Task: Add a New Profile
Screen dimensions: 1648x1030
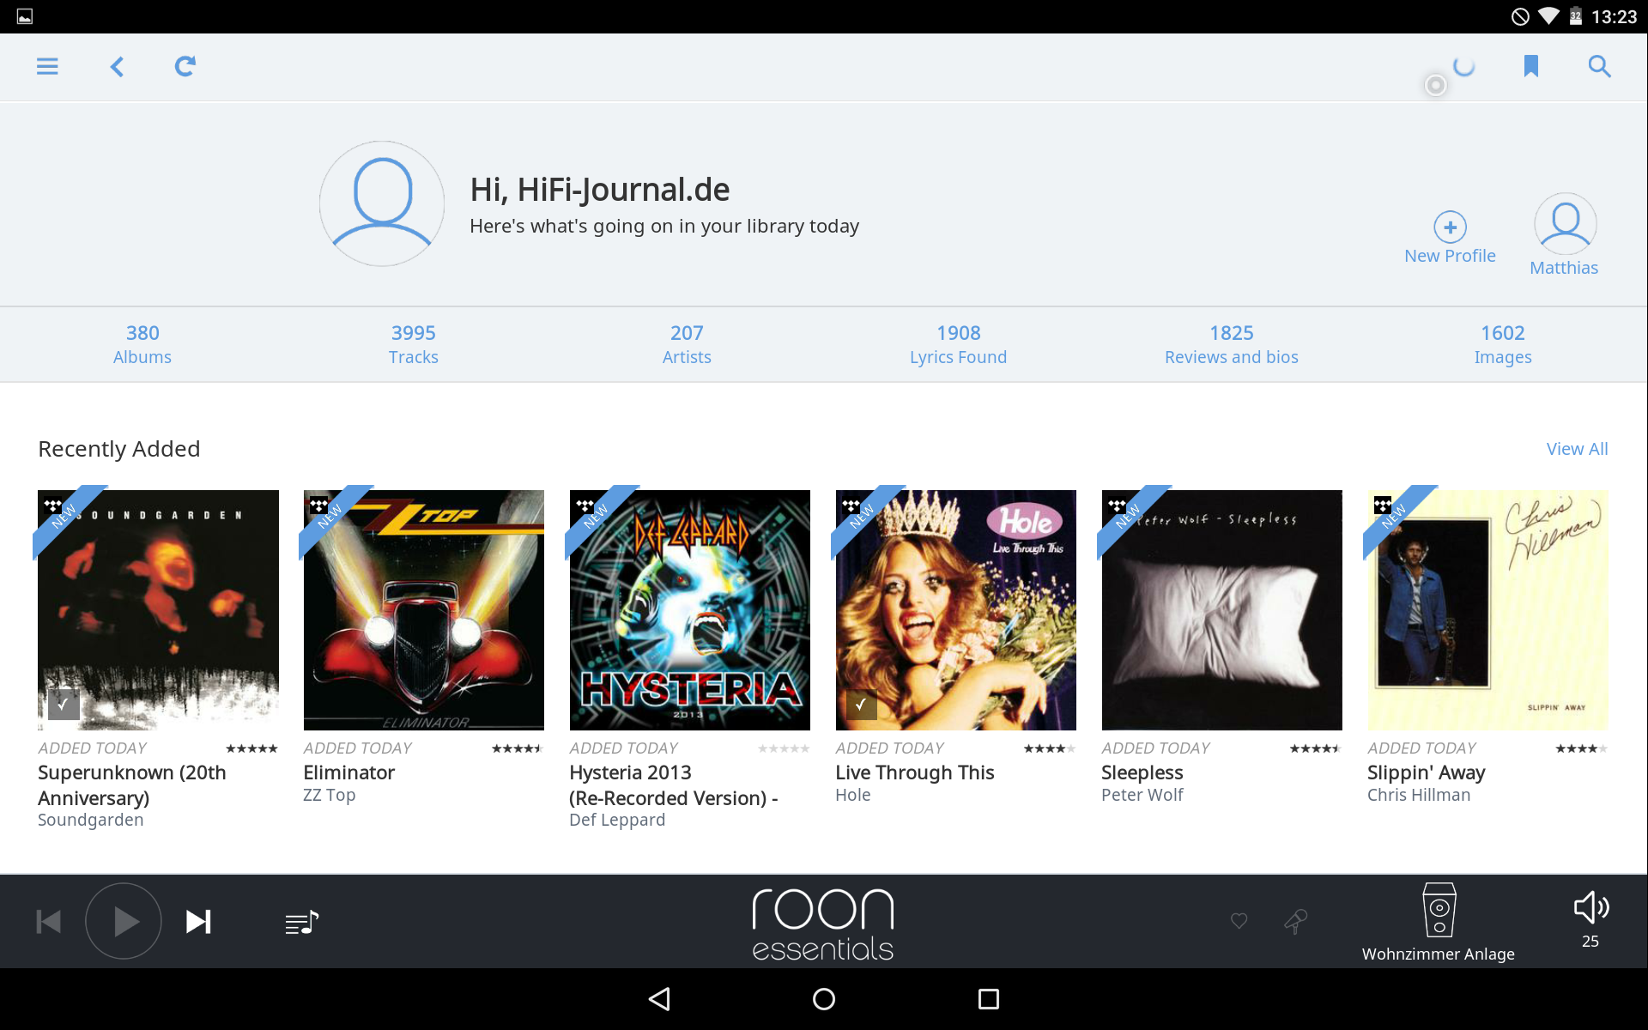Action: pyautogui.click(x=1450, y=238)
